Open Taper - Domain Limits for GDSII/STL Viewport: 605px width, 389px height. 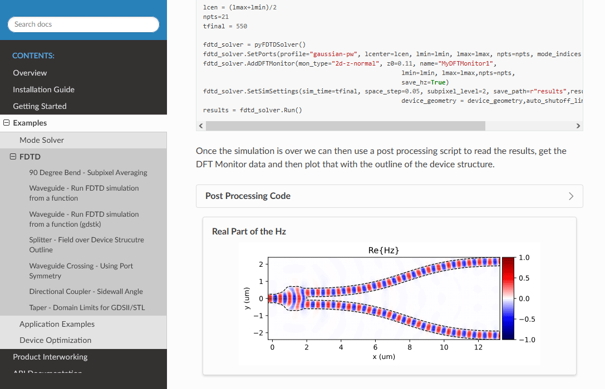(87, 308)
